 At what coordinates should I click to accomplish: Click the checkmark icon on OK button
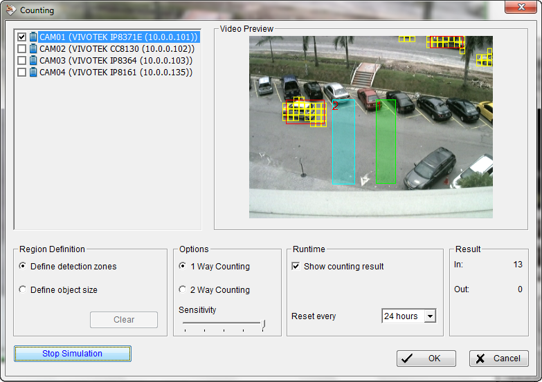pos(407,359)
